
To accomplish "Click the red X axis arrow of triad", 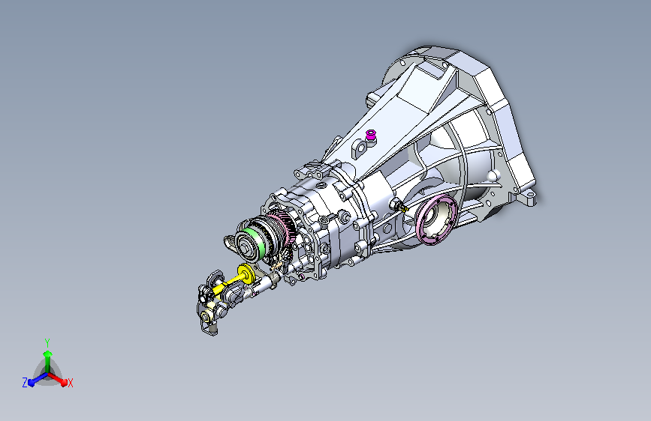I will [58, 379].
